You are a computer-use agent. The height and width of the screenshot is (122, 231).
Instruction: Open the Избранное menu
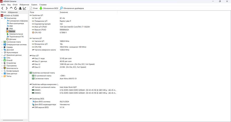[x=24, y=5]
